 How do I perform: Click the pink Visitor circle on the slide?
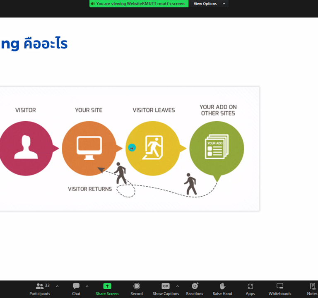click(26, 149)
